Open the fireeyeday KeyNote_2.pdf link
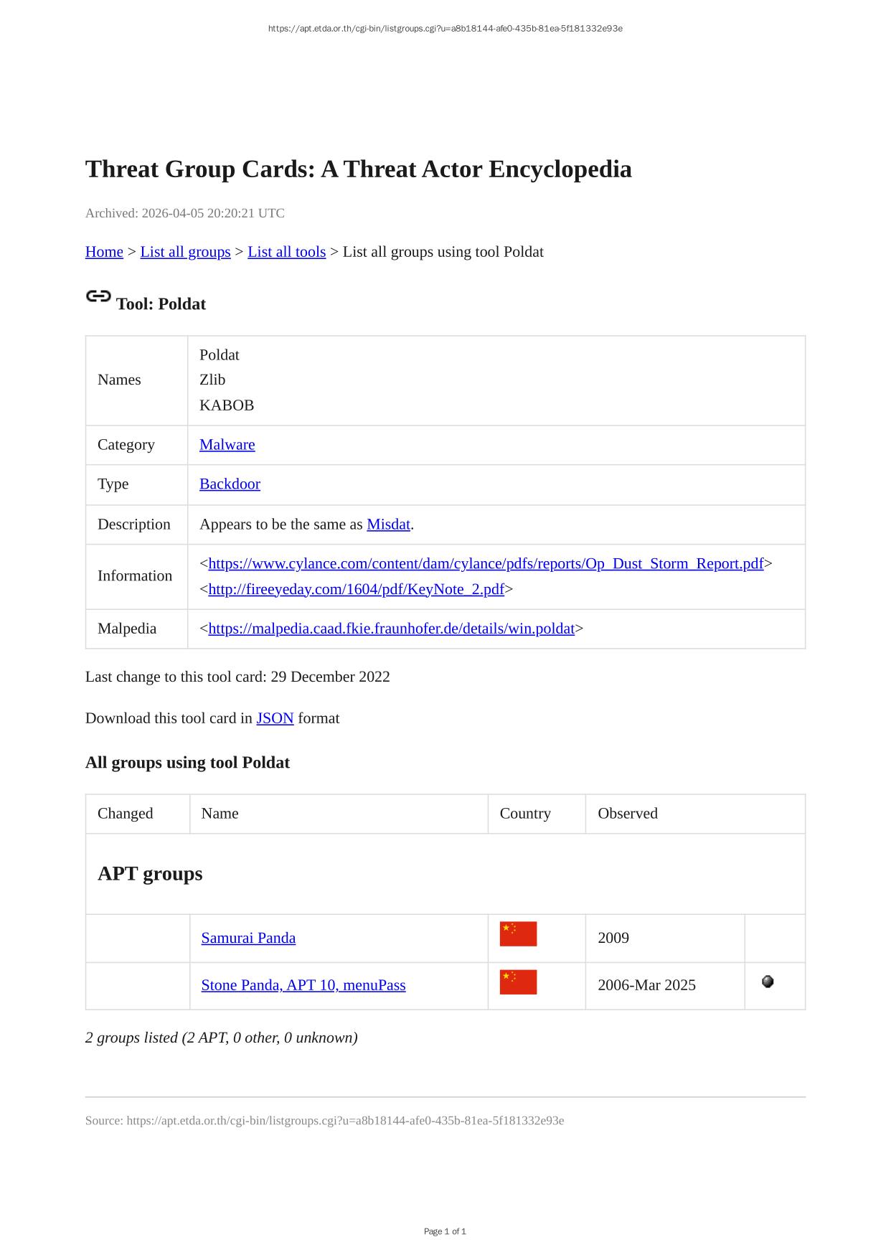The width and height of the screenshot is (891, 1260). [356, 590]
